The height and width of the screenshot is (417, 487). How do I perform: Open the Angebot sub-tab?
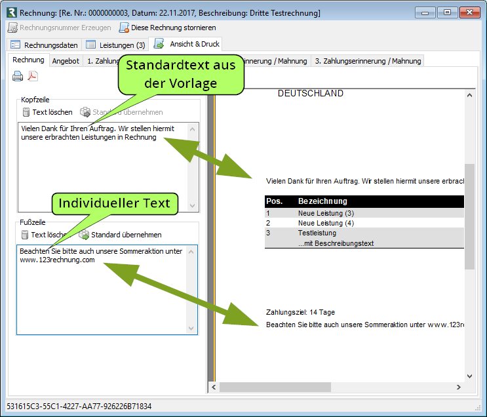pyautogui.click(x=66, y=61)
